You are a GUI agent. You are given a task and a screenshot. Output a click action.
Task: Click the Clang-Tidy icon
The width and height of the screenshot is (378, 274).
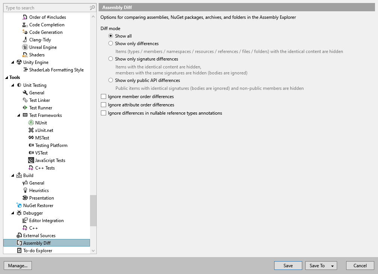click(x=25, y=39)
